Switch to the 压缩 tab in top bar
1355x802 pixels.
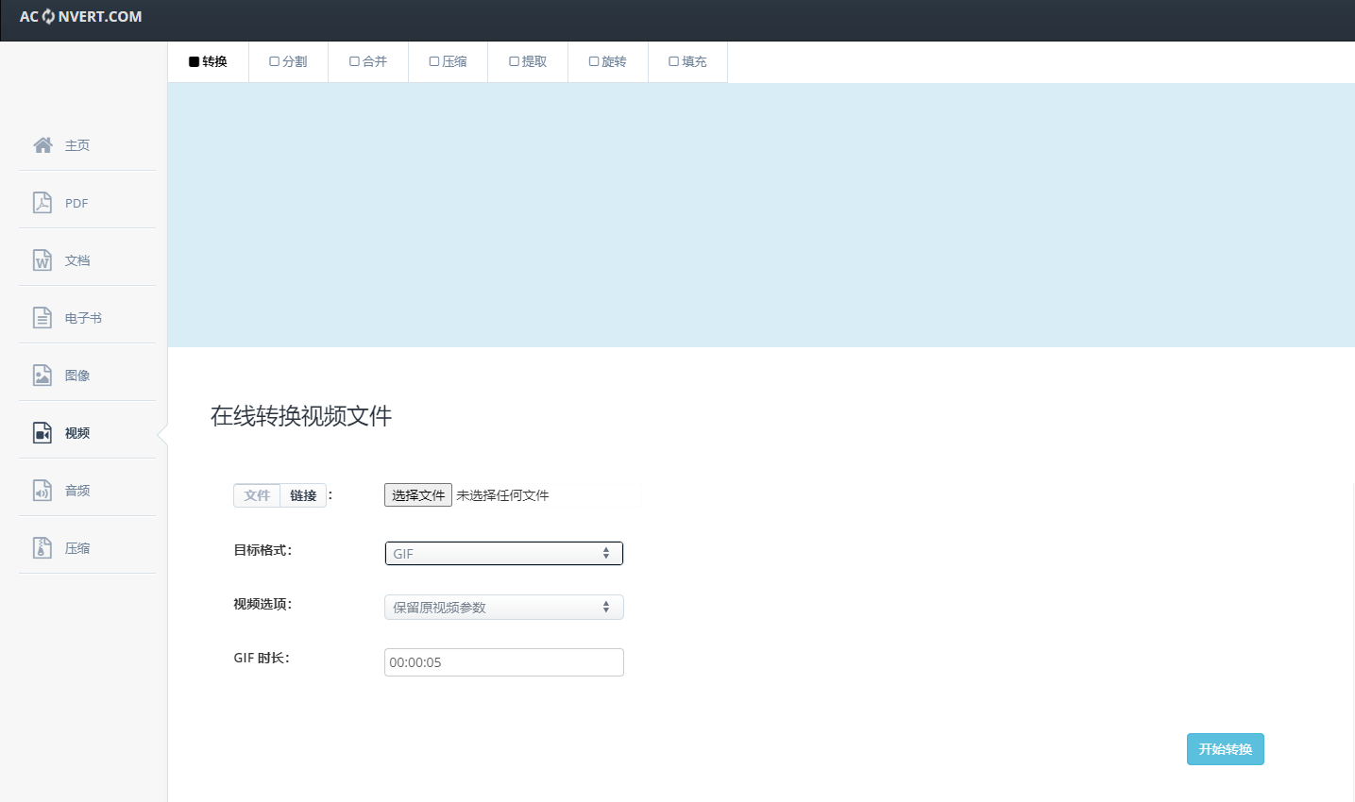pos(448,61)
